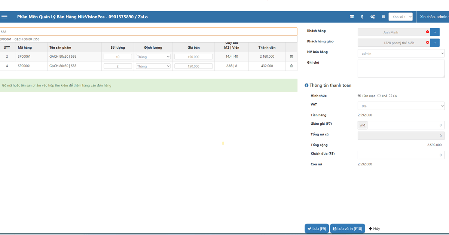This screenshot has width=449, height=235.
Task: Click the Tiền hàng amount 2,592,000
Action: (365, 115)
